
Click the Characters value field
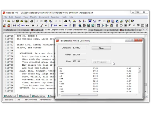pos(79,48)
